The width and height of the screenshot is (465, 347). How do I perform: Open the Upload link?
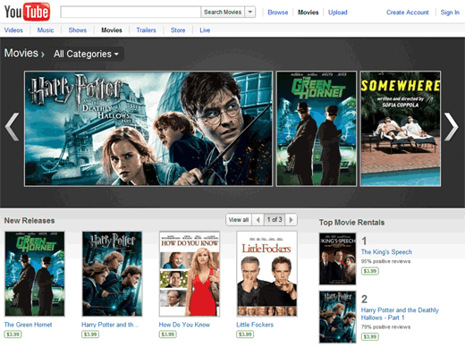pyautogui.click(x=338, y=13)
